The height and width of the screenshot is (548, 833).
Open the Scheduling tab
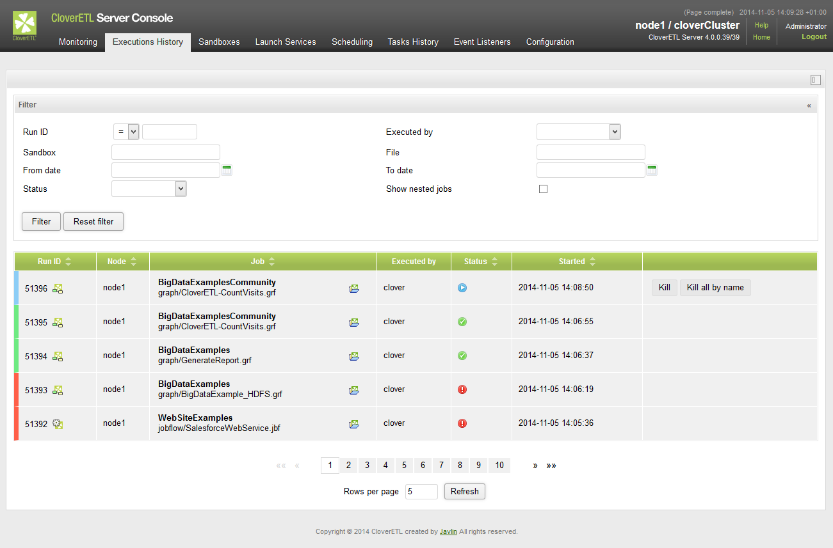pos(352,42)
